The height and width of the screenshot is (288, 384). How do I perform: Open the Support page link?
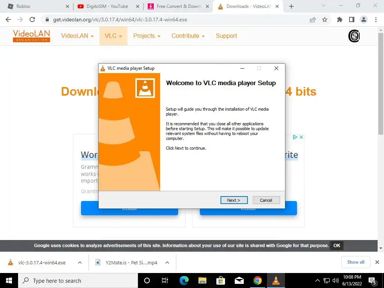226,36
